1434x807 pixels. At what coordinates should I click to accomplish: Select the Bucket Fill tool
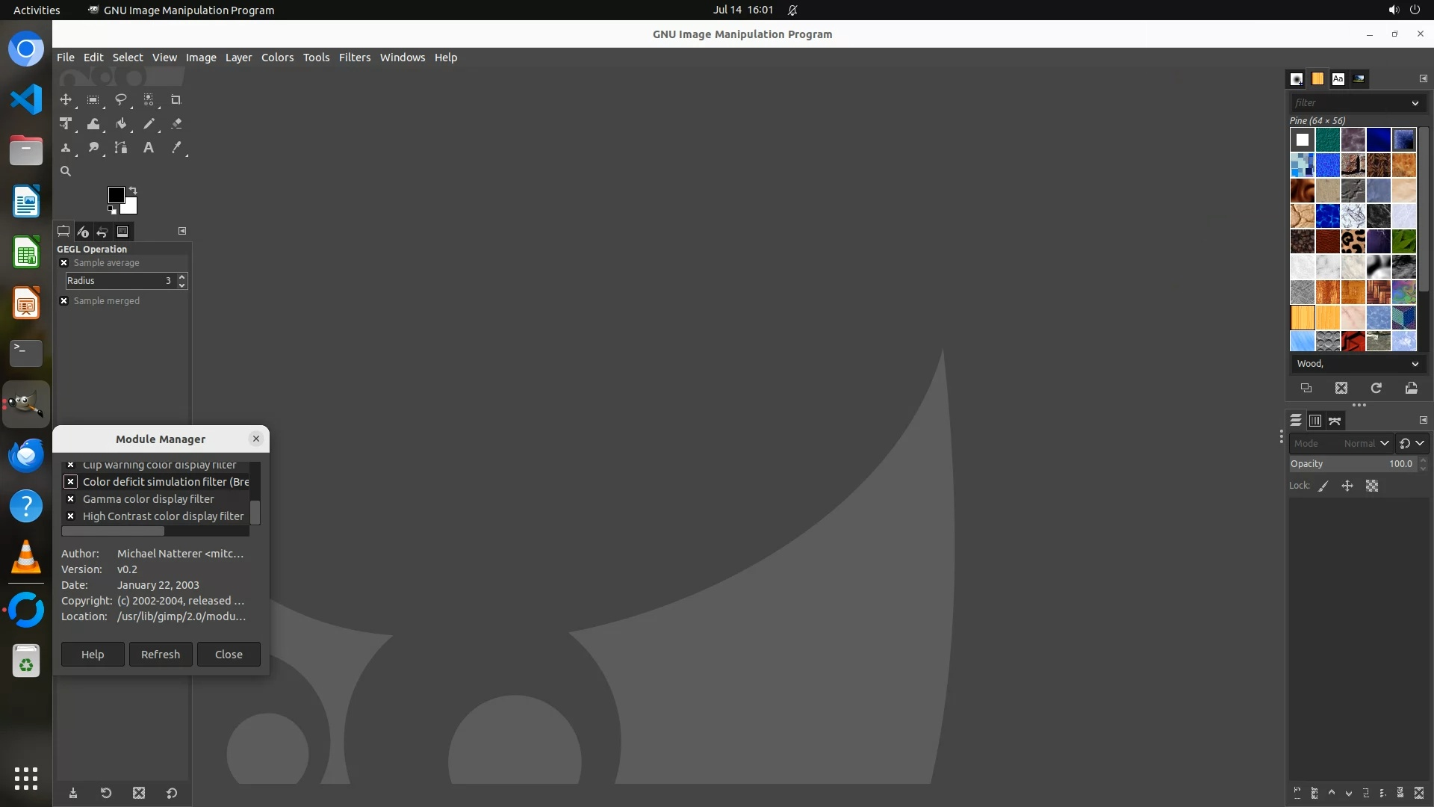121,124
